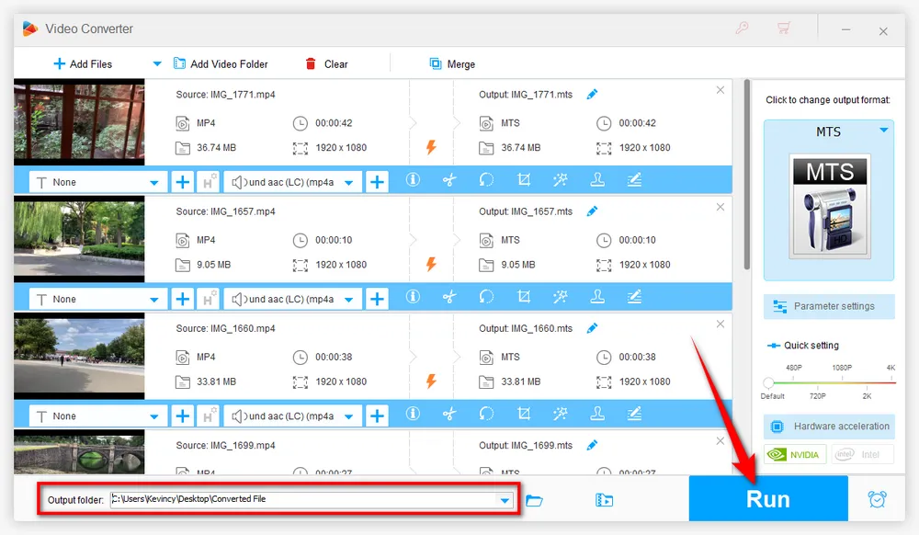This screenshot has height=535, width=919.
Task: Remove IMG_1699 from list
Action: pyautogui.click(x=720, y=440)
